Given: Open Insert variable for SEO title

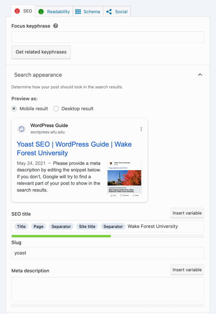Looking at the screenshot, I should 187,213.
